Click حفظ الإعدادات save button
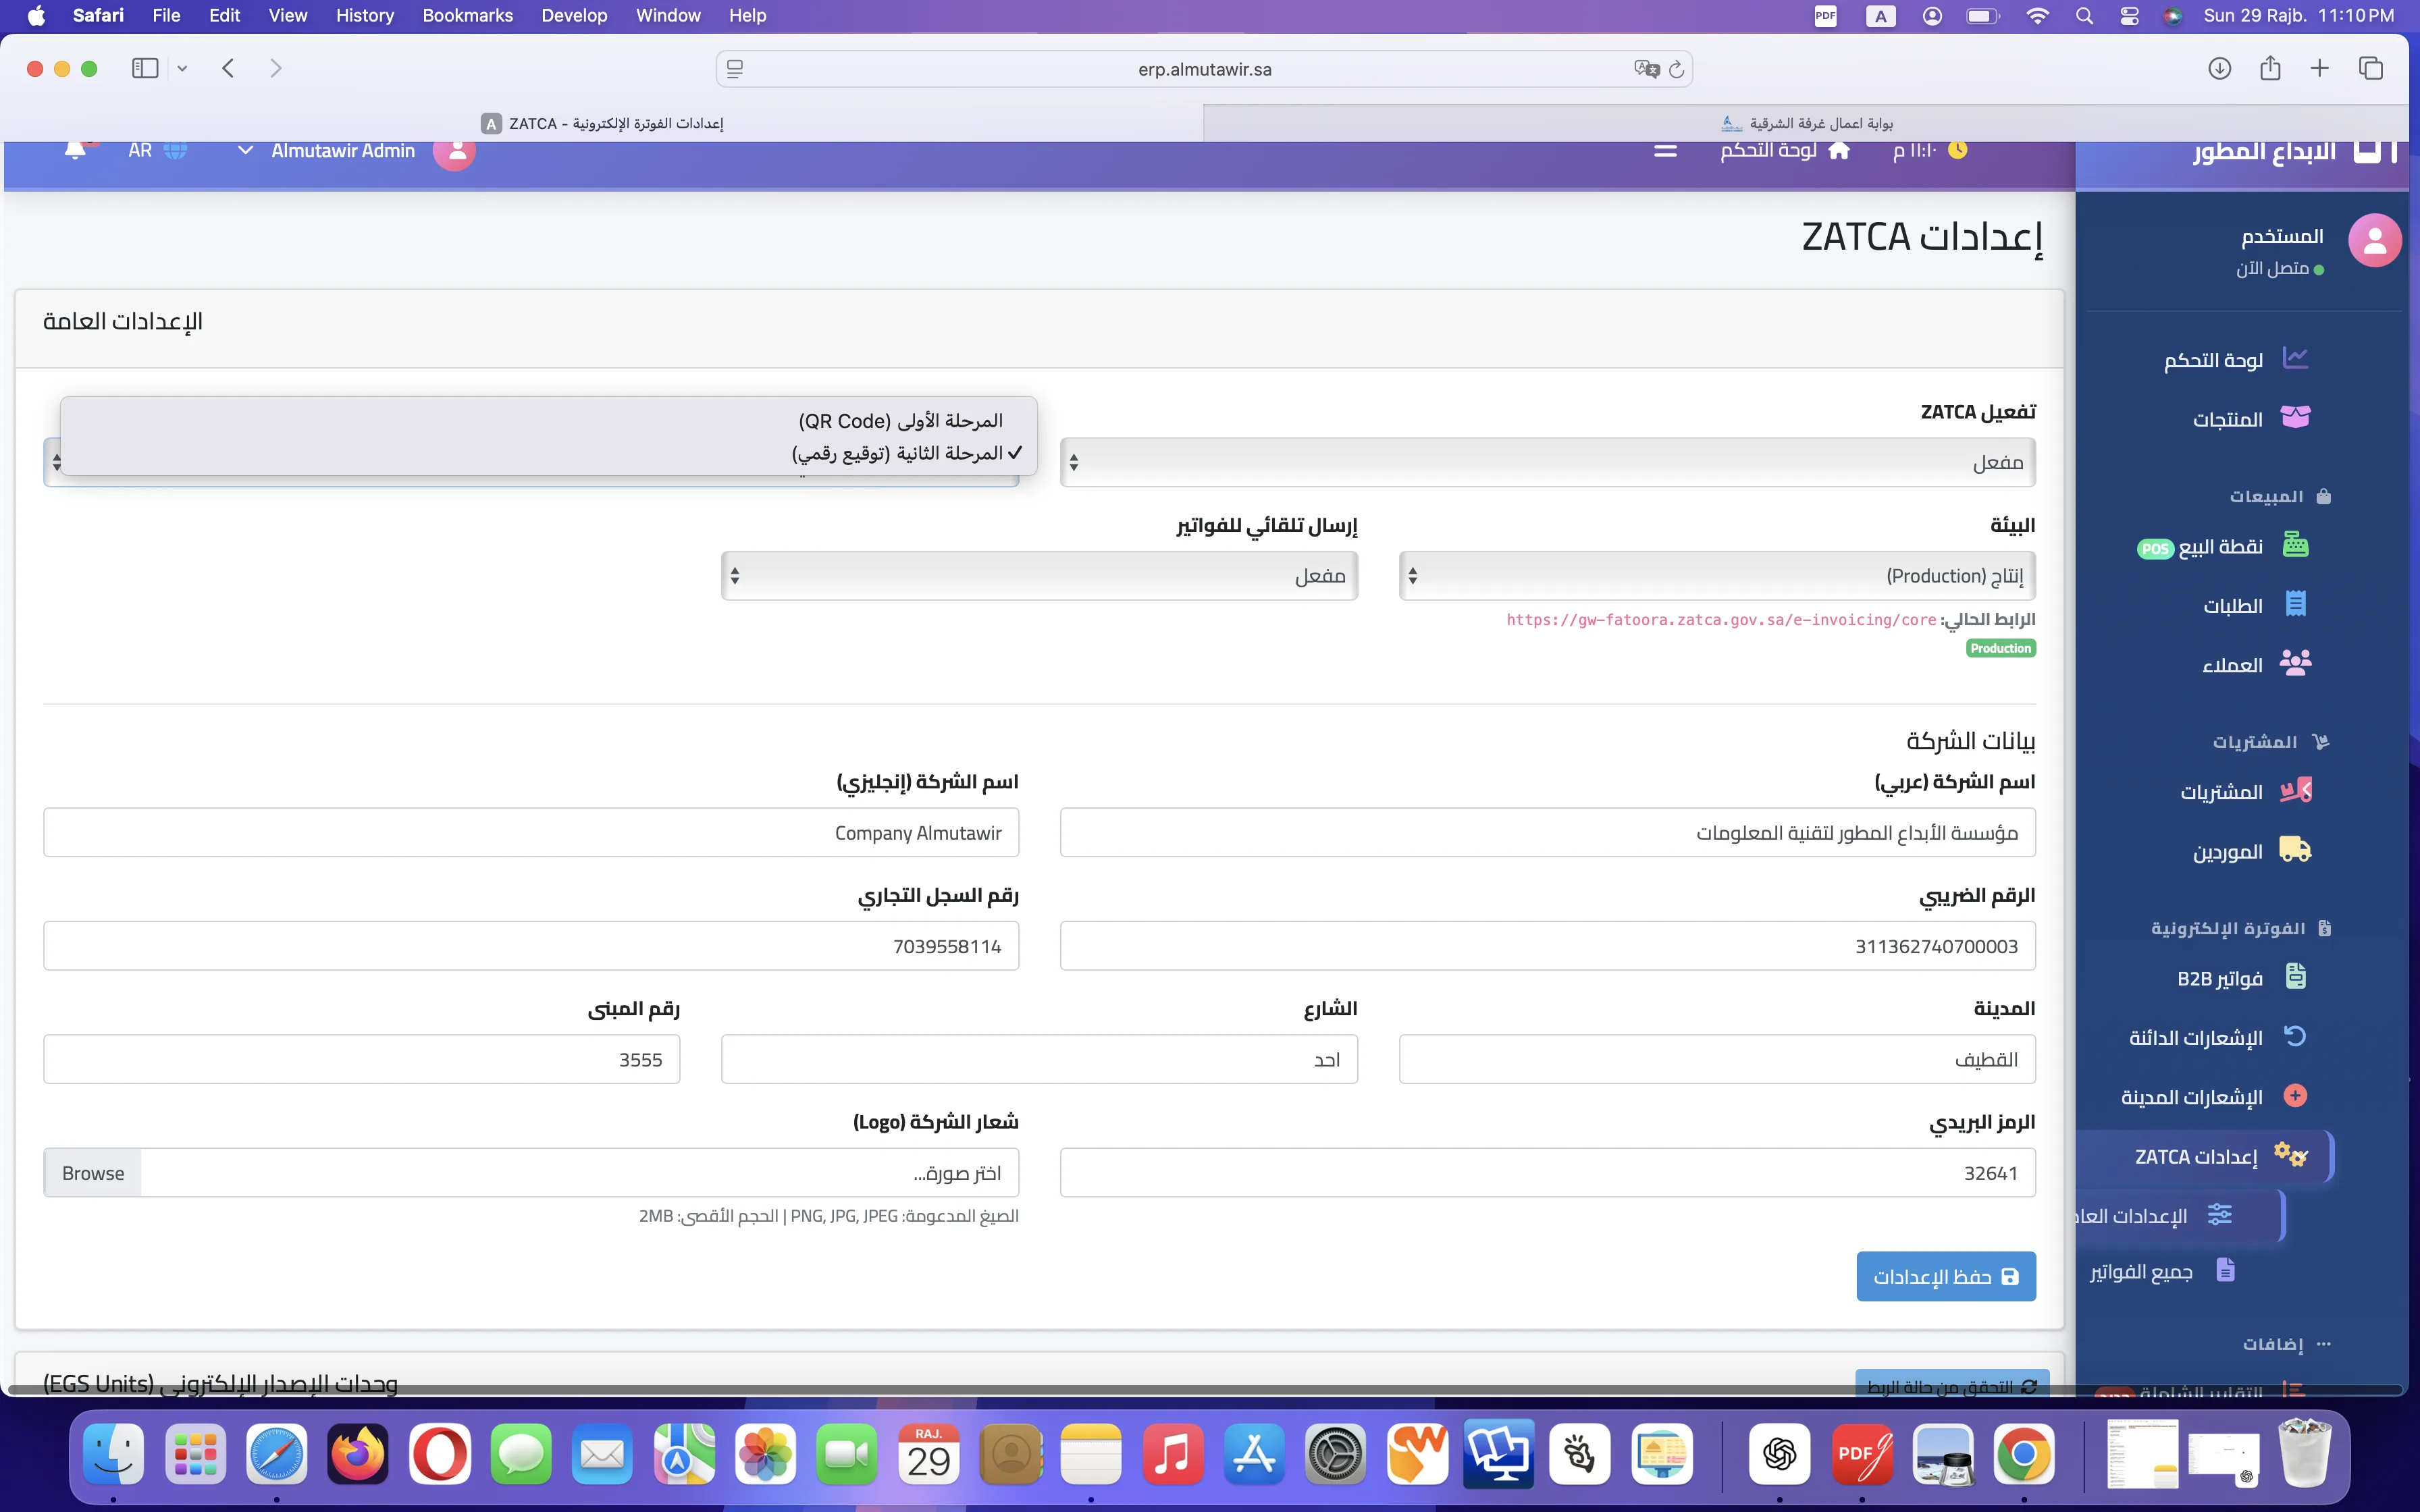 1946,1277
